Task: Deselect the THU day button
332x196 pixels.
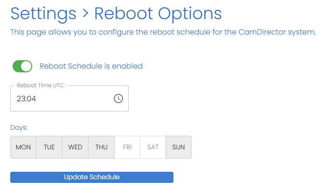Action: click(101, 147)
